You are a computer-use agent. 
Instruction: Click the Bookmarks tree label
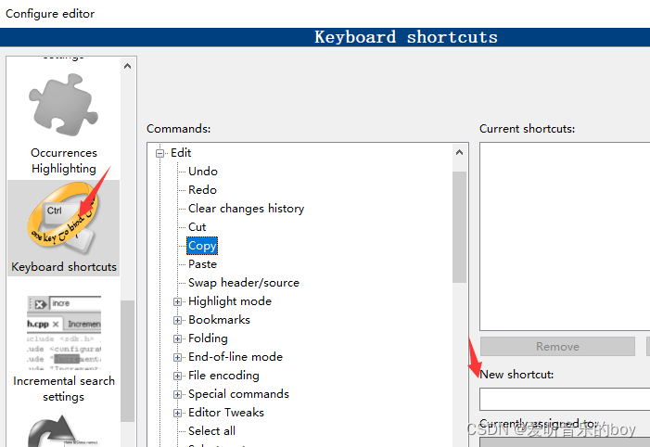pos(219,320)
